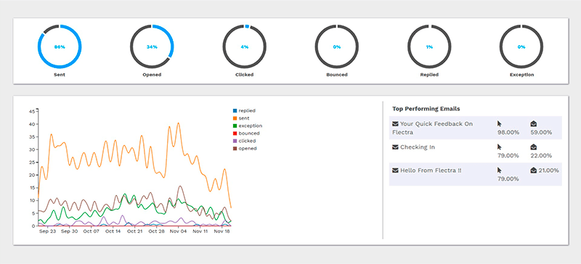Click the Sent 86% donut gauge

coord(60,47)
